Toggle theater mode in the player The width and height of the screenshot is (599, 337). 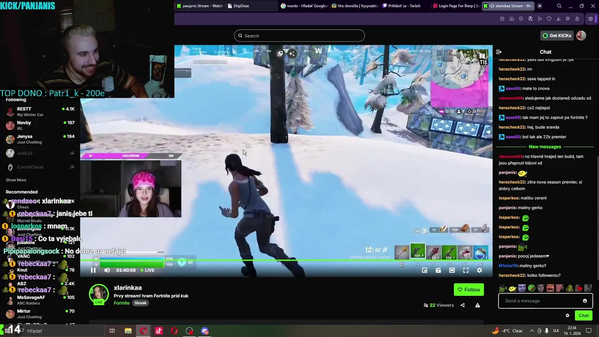(452, 270)
